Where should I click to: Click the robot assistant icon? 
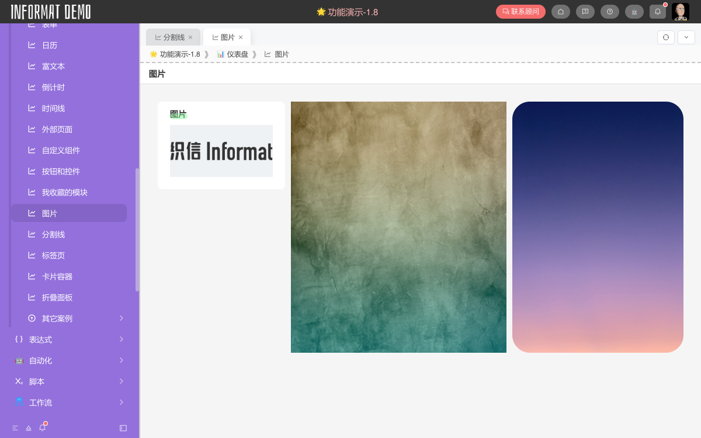pos(634,12)
